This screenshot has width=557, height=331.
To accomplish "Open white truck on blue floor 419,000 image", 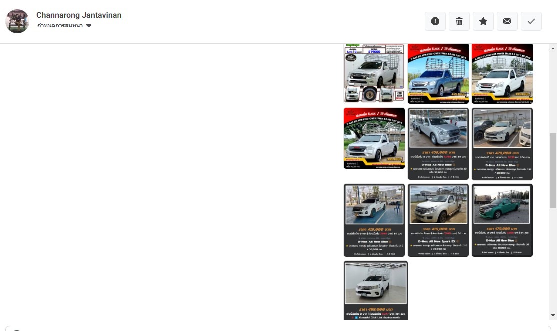I will tap(374, 220).
